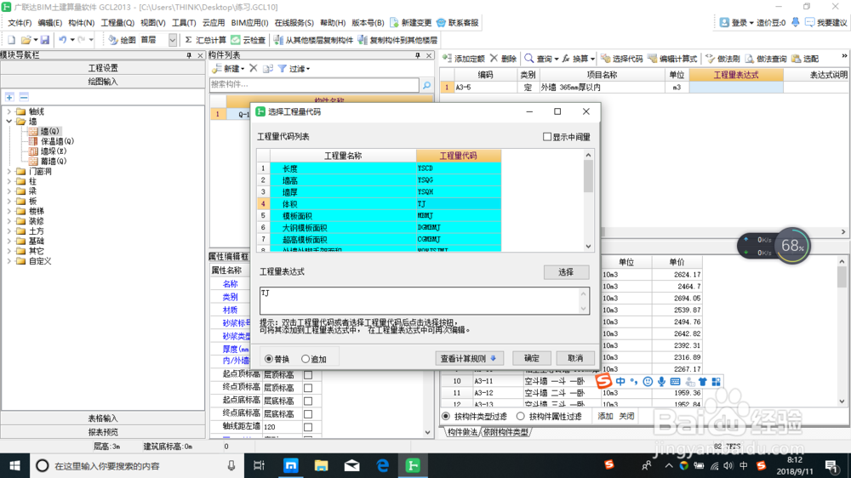Click 选择 button in dialog
851x478 pixels.
[x=566, y=272]
